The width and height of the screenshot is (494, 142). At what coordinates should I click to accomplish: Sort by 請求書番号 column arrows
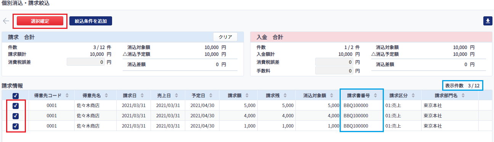click(x=376, y=95)
